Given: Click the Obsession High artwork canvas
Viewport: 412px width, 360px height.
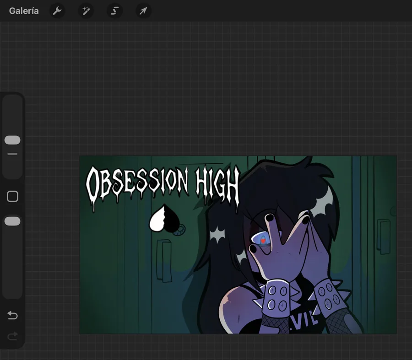Looking at the screenshot, I should (238, 245).
